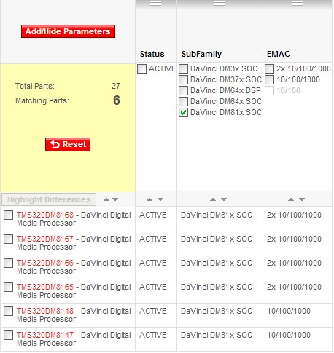Check the DaVinci DM3x SOC filter
The image size is (334, 353).
tap(183, 68)
